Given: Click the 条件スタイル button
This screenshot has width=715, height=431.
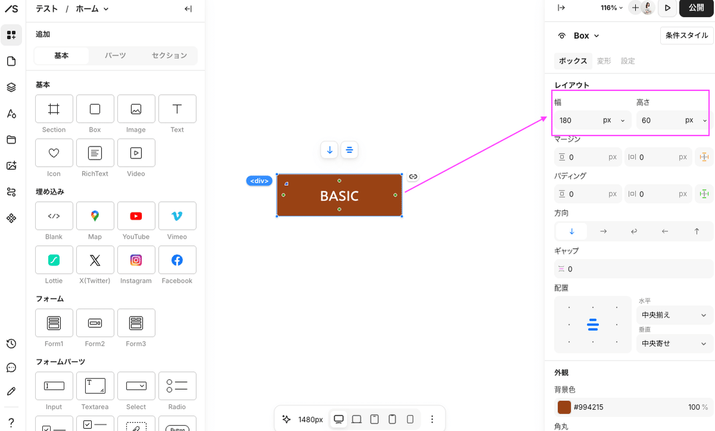Looking at the screenshot, I should point(687,36).
